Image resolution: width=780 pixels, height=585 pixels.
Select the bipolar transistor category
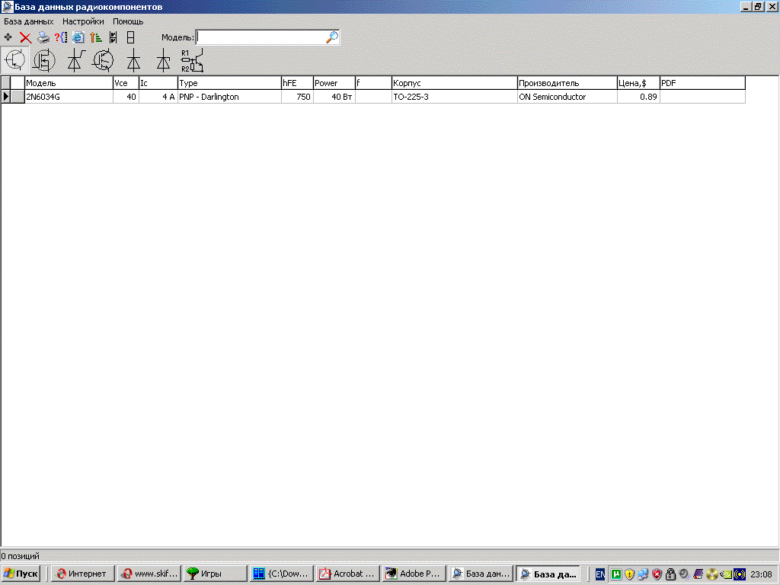(x=14, y=59)
